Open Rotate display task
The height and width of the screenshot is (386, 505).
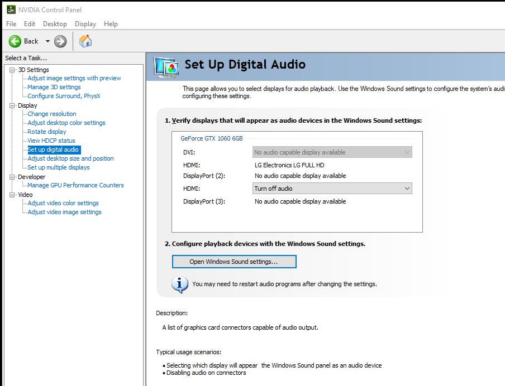[47, 132]
